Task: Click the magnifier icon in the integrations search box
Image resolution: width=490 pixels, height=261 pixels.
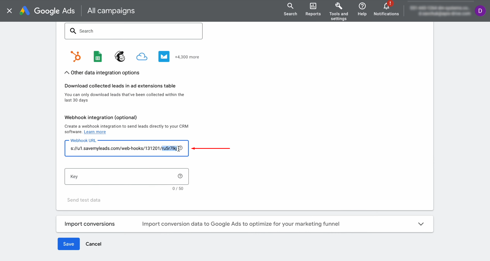Action: [73, 31]
